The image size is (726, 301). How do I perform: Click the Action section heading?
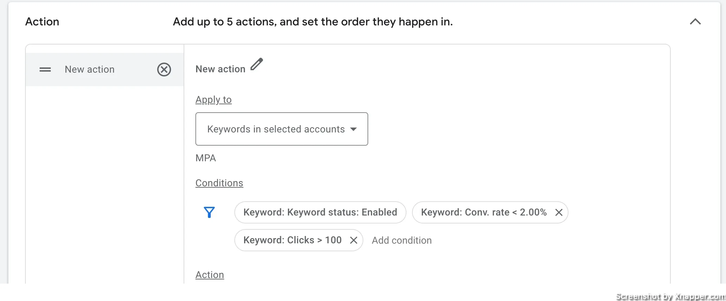click(x=42, y=22)
